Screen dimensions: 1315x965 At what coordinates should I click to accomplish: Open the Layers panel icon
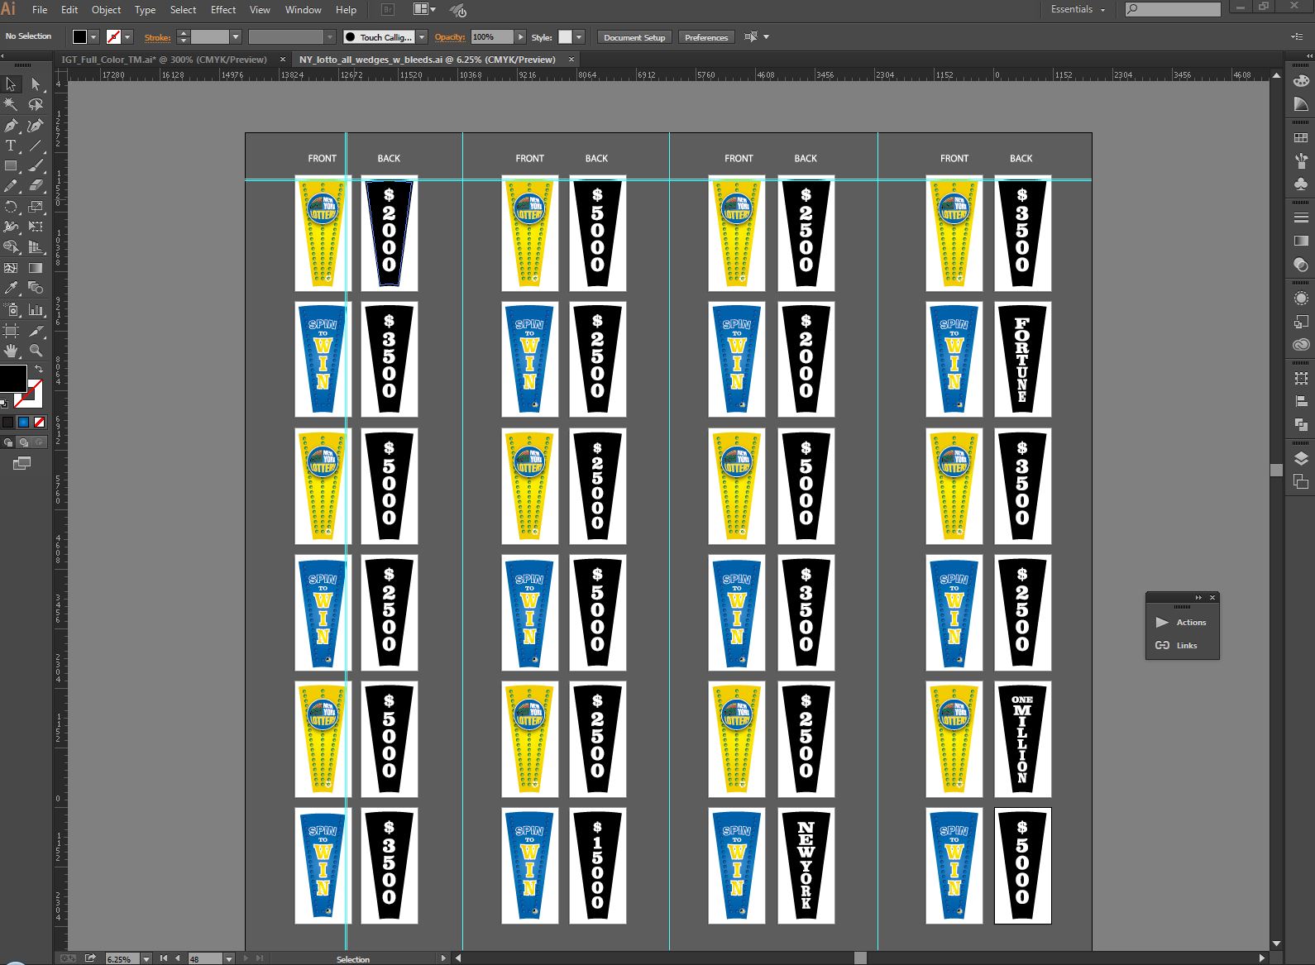(1301, 459)
